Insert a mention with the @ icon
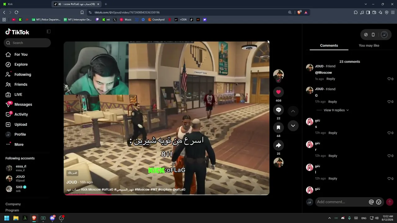397x223 pixels. tap(371, 202)
